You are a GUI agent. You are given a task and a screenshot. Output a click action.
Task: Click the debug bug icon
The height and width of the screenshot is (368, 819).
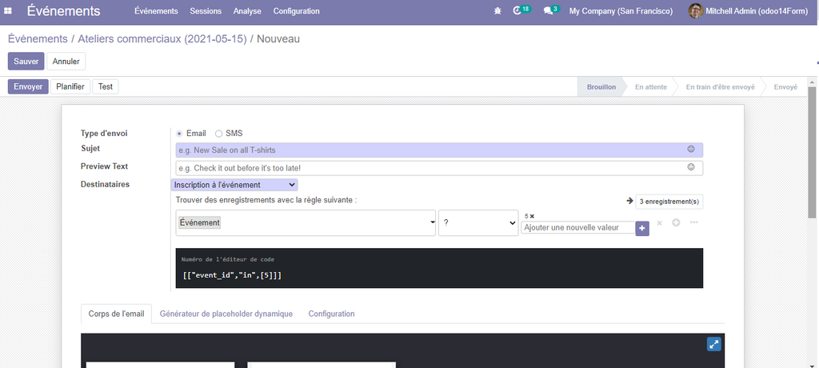coord(498,11)
